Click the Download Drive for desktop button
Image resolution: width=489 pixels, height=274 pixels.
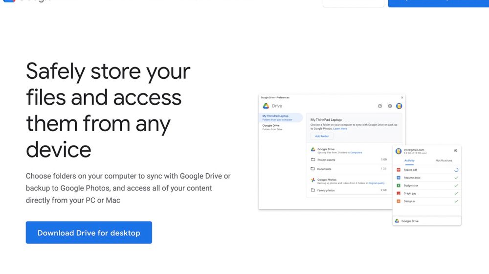coord(89,232)
